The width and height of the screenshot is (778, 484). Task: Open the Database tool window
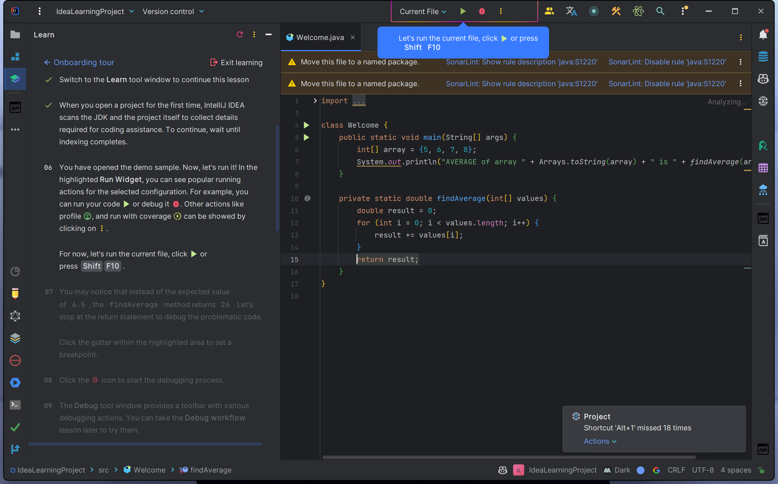763,57
